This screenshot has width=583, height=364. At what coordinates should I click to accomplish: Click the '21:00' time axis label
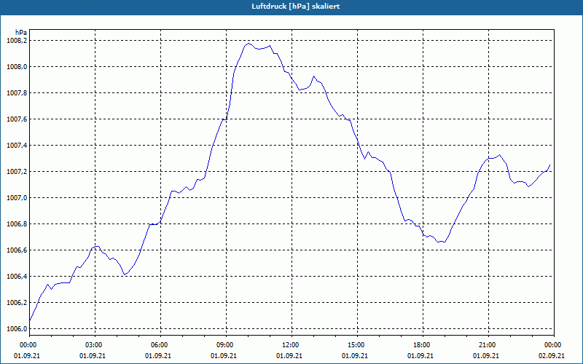click(488, 345)
